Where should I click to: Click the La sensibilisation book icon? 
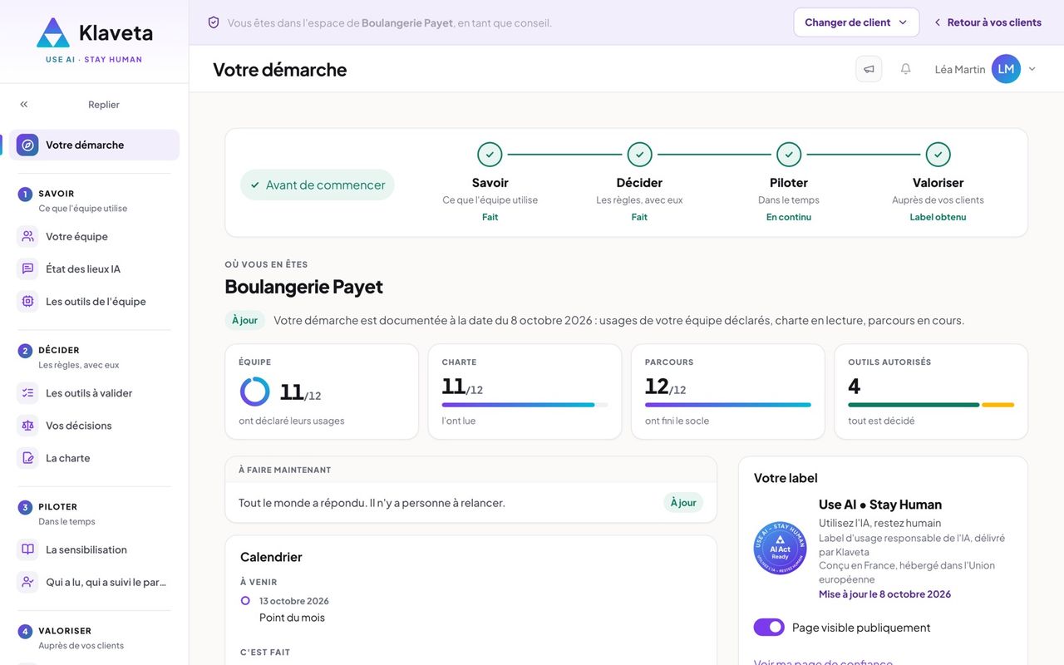tap(27, 549)
